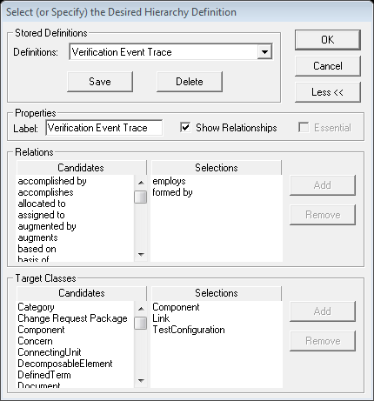This screenshot has width=374, height=401.
Task: Click Target Classes candidates scroll-down arrow
Action: click(x=141, y=380)
